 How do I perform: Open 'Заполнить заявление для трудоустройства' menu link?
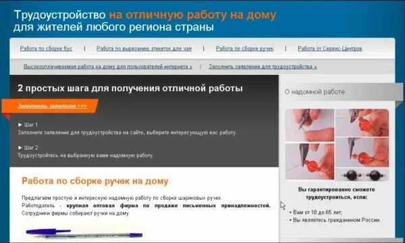click(263, 67)
